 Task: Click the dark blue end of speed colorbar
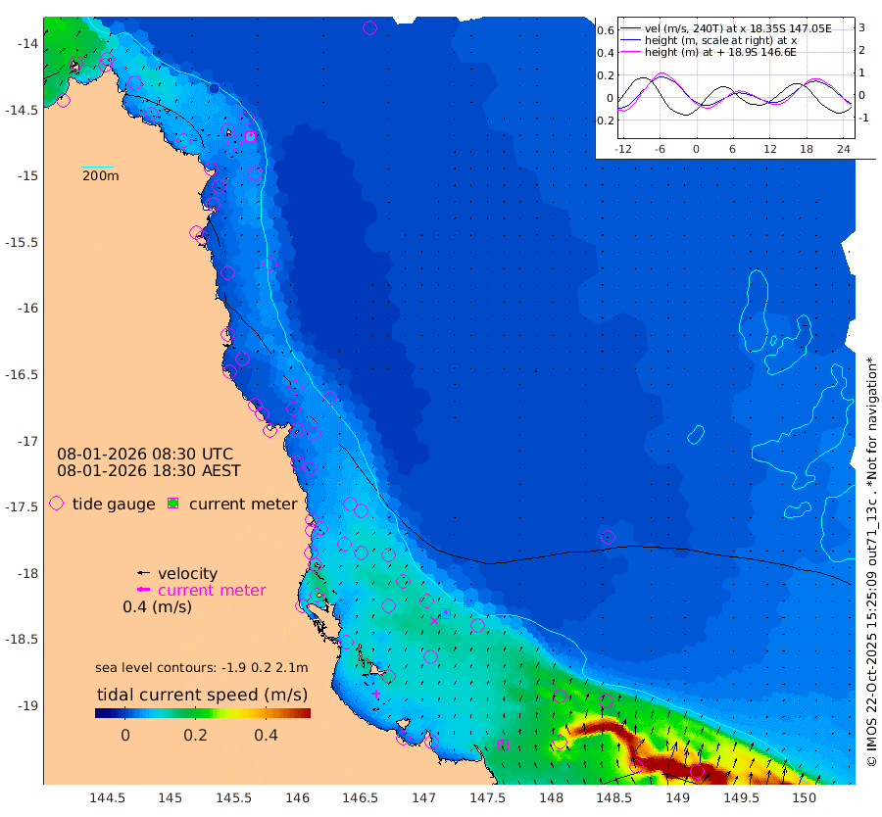101,713
